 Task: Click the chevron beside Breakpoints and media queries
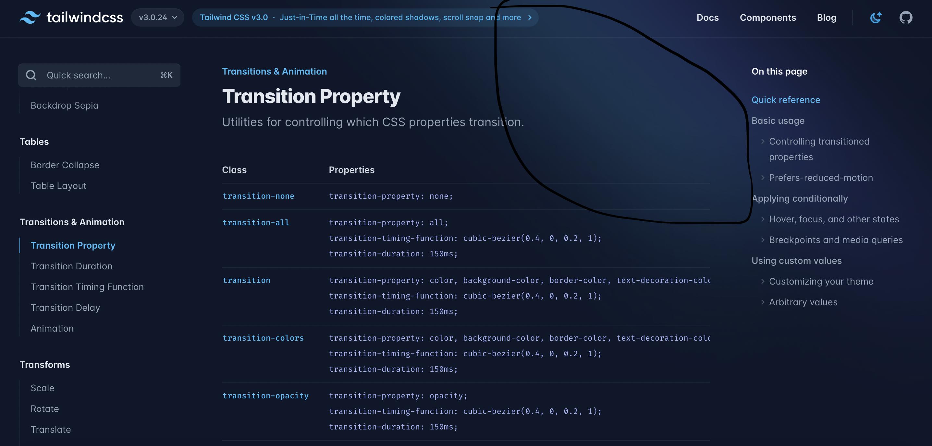click(x=762, y=240)
